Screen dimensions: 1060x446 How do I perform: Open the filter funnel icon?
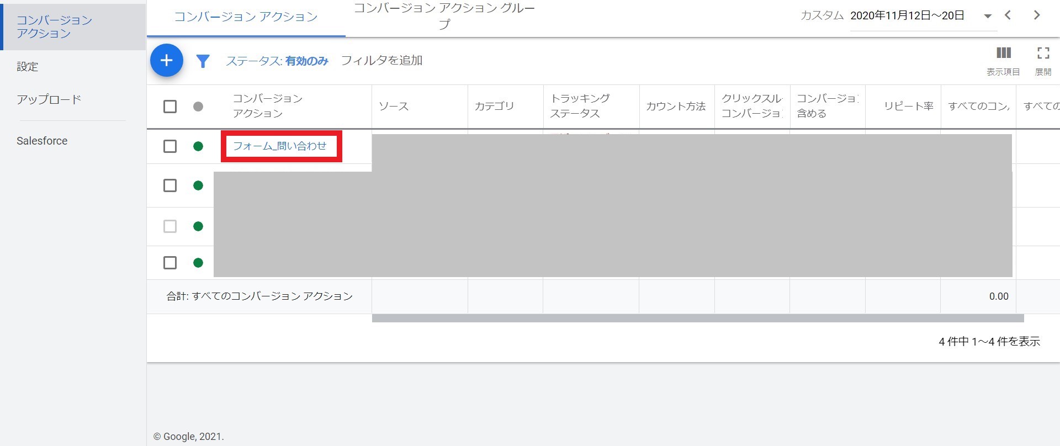[x=203, y=61]
